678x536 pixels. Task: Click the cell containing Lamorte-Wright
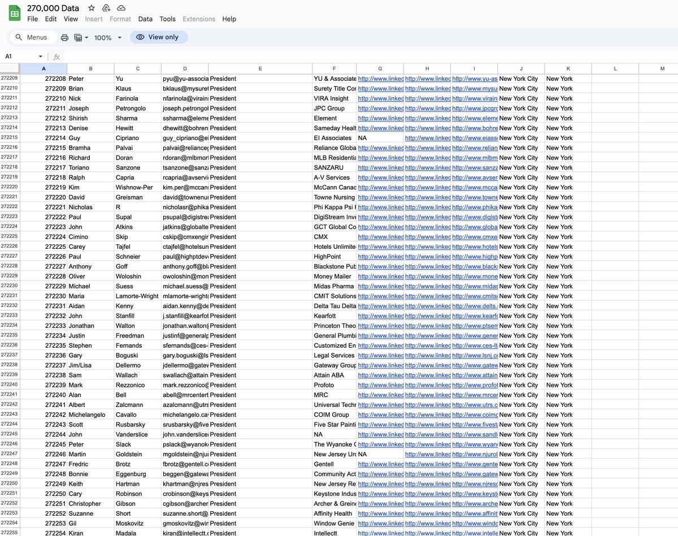click(x=137, y=296)
